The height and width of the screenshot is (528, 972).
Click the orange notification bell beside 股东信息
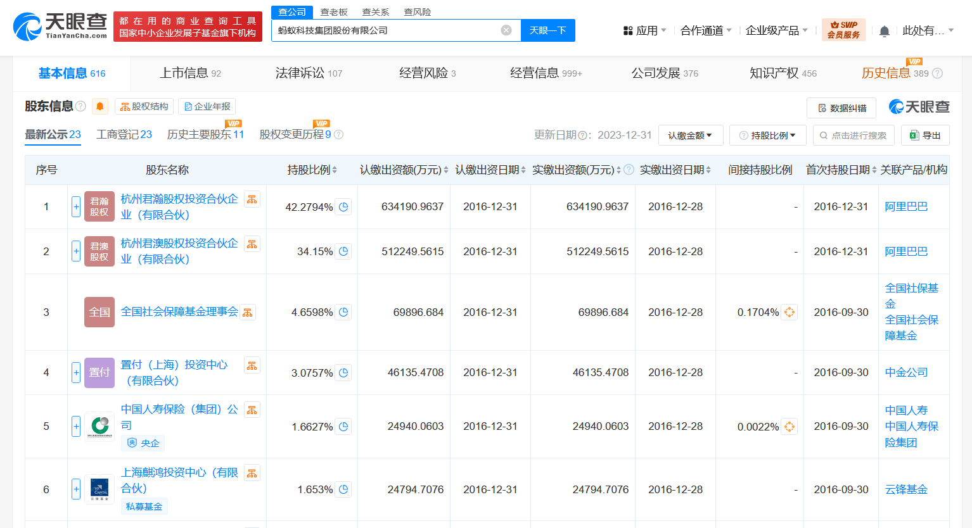100,106
